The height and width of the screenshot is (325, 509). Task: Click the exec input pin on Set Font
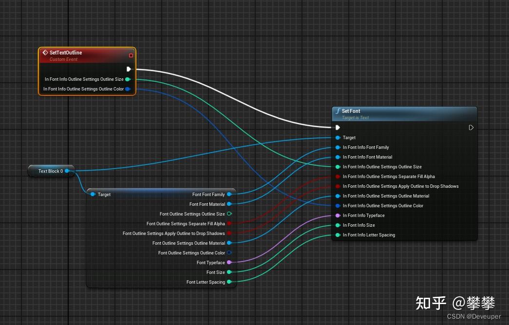(x=337, y=127)
